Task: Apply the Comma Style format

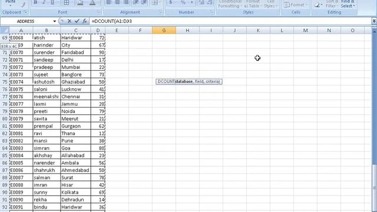Action: coord(191,2)
